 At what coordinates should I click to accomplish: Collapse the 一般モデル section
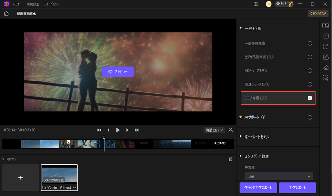point(241,28)
